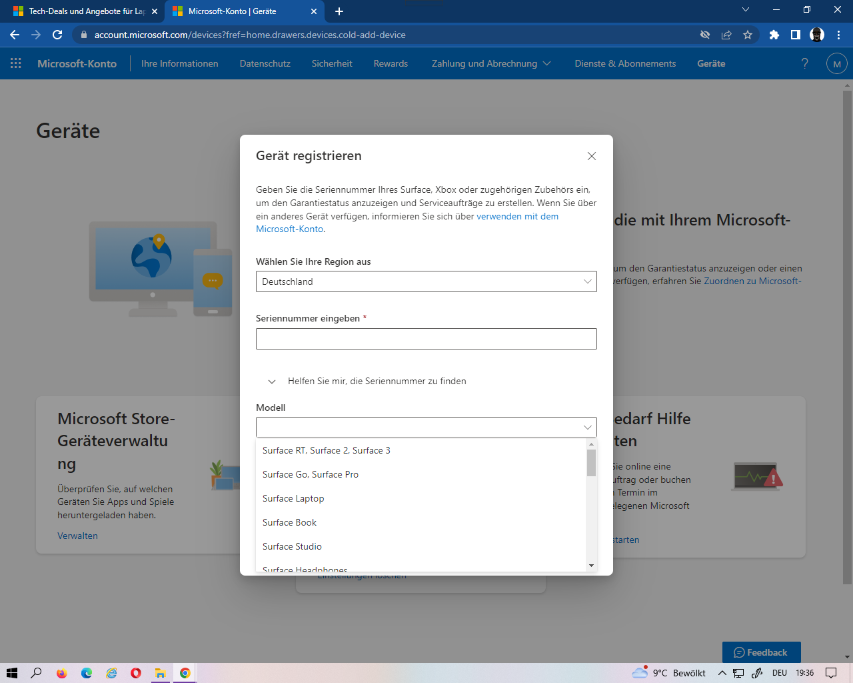Open Geräte nav item
This screenshot has height=683, width=853.
[711, 63]
